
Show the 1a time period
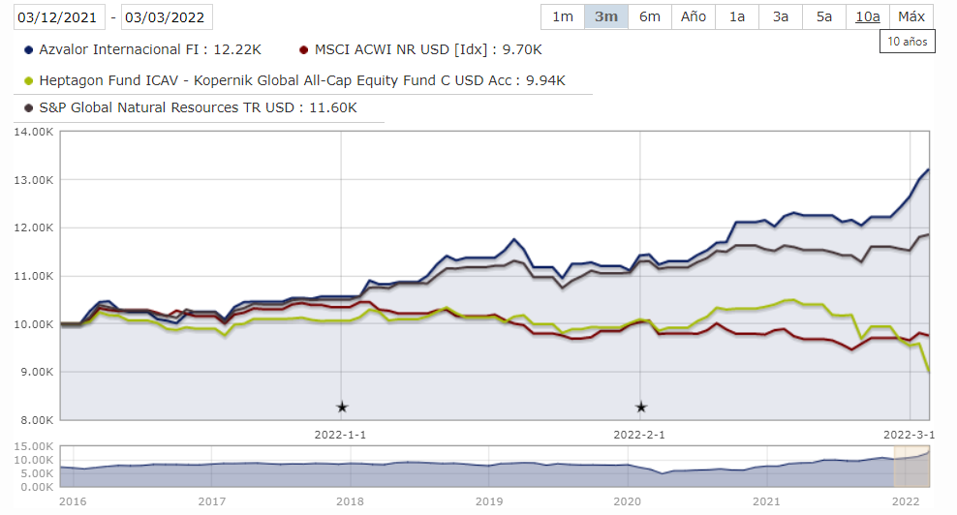(x=737, y=16)
